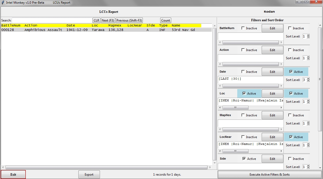Adjust Loc Sort Level spinner

click(x=306, y=102)
